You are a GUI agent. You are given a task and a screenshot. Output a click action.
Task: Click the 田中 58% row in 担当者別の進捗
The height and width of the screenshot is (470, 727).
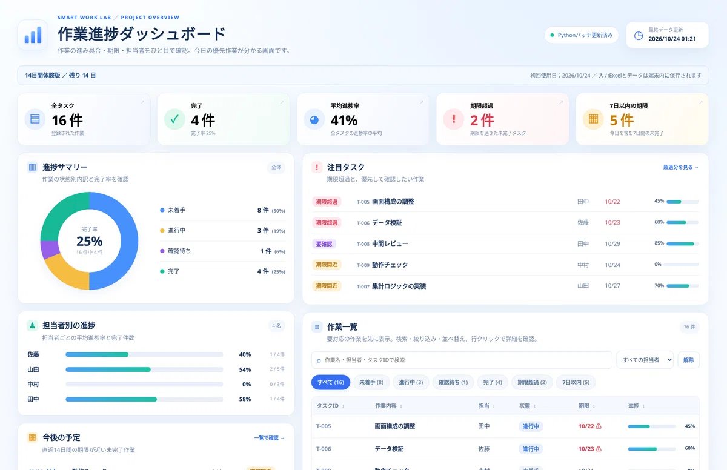(156, 399)
